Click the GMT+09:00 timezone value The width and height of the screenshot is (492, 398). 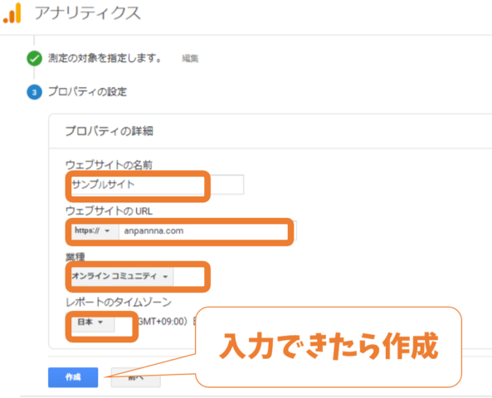click(x=163, y=322)
